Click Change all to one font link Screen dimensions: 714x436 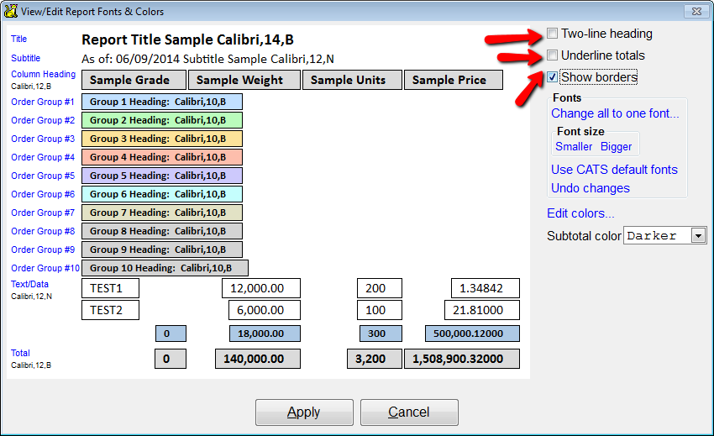615,113
